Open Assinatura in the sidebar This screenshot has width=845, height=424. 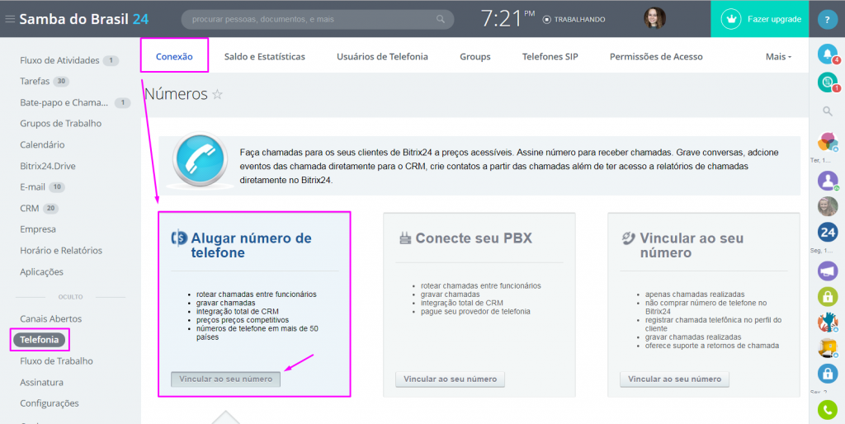41,383
